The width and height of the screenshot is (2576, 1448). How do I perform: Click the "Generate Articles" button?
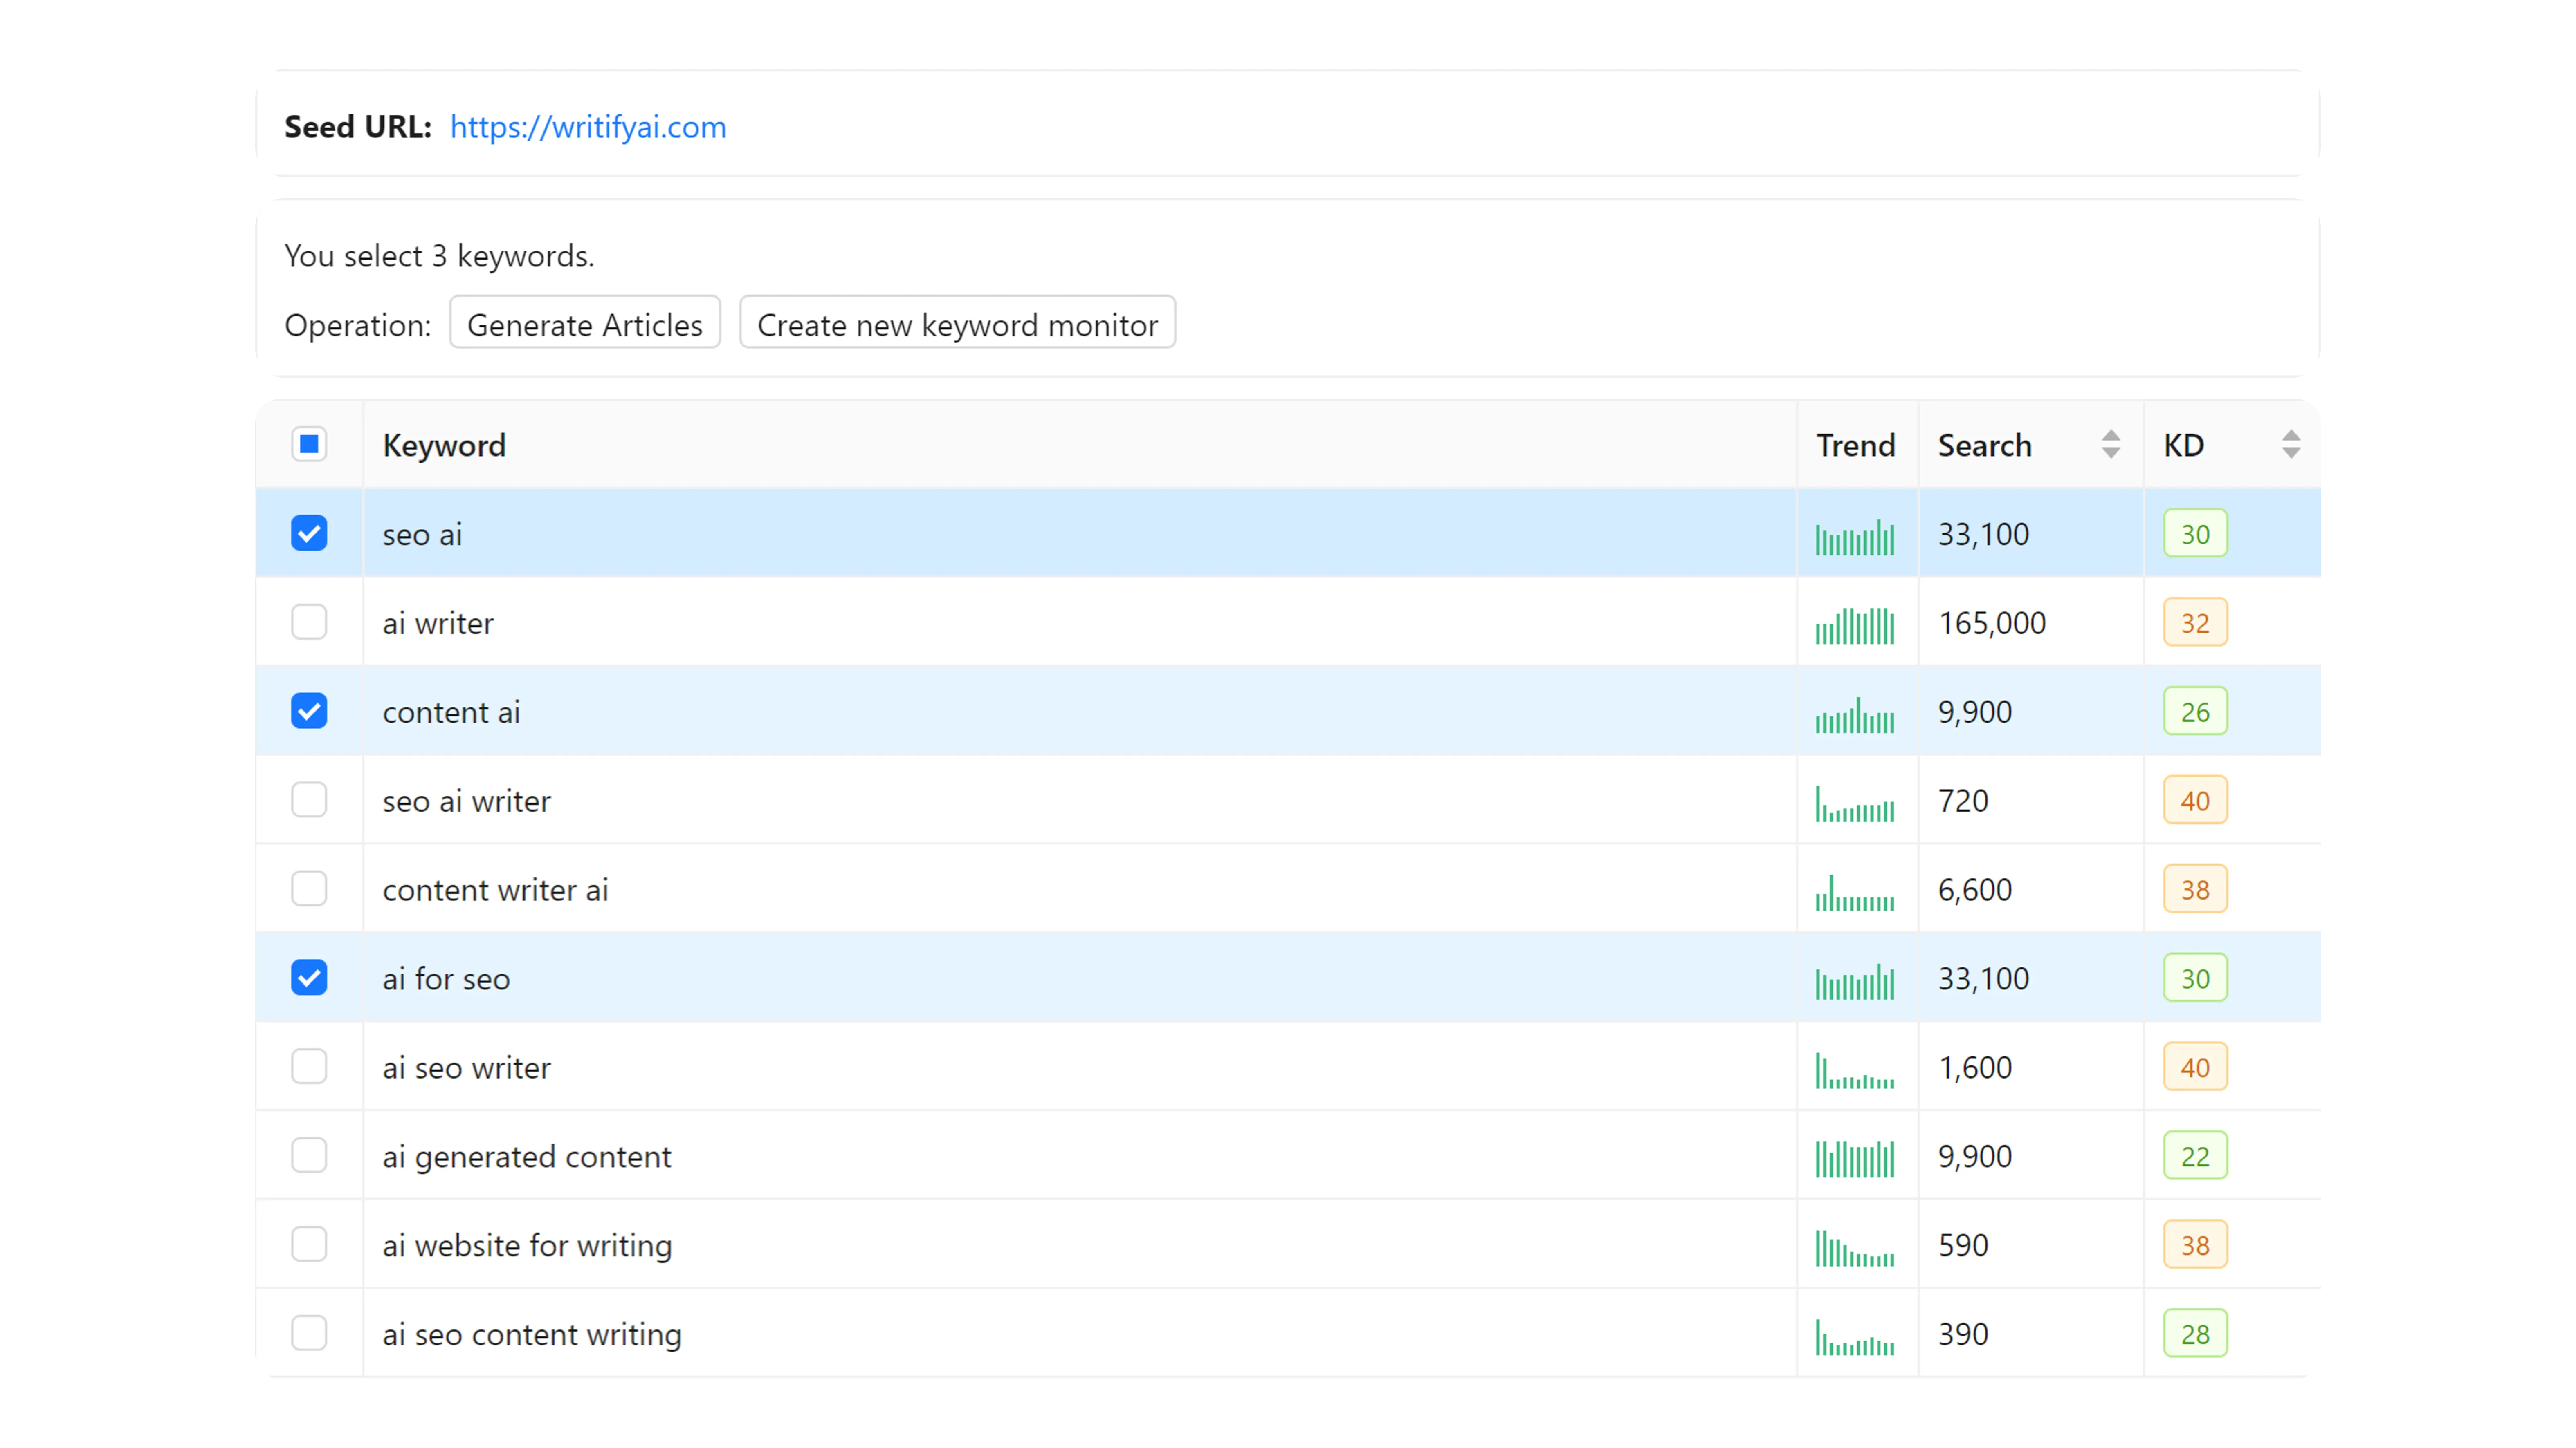tap(585, 324)
